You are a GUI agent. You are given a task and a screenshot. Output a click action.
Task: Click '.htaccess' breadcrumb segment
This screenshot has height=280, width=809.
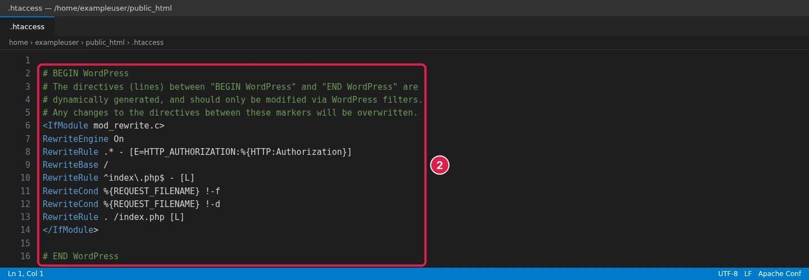click(x=148, y=43)
